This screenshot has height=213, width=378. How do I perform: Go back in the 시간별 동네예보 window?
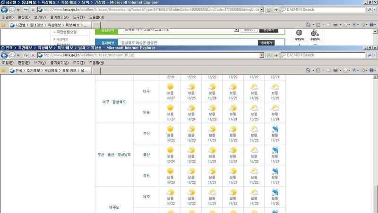(4, 9)
